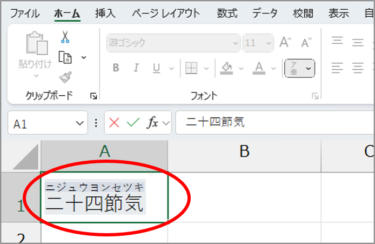Click cell B1
The width and height of the screenshot is (375, 244).
[244, 197]
